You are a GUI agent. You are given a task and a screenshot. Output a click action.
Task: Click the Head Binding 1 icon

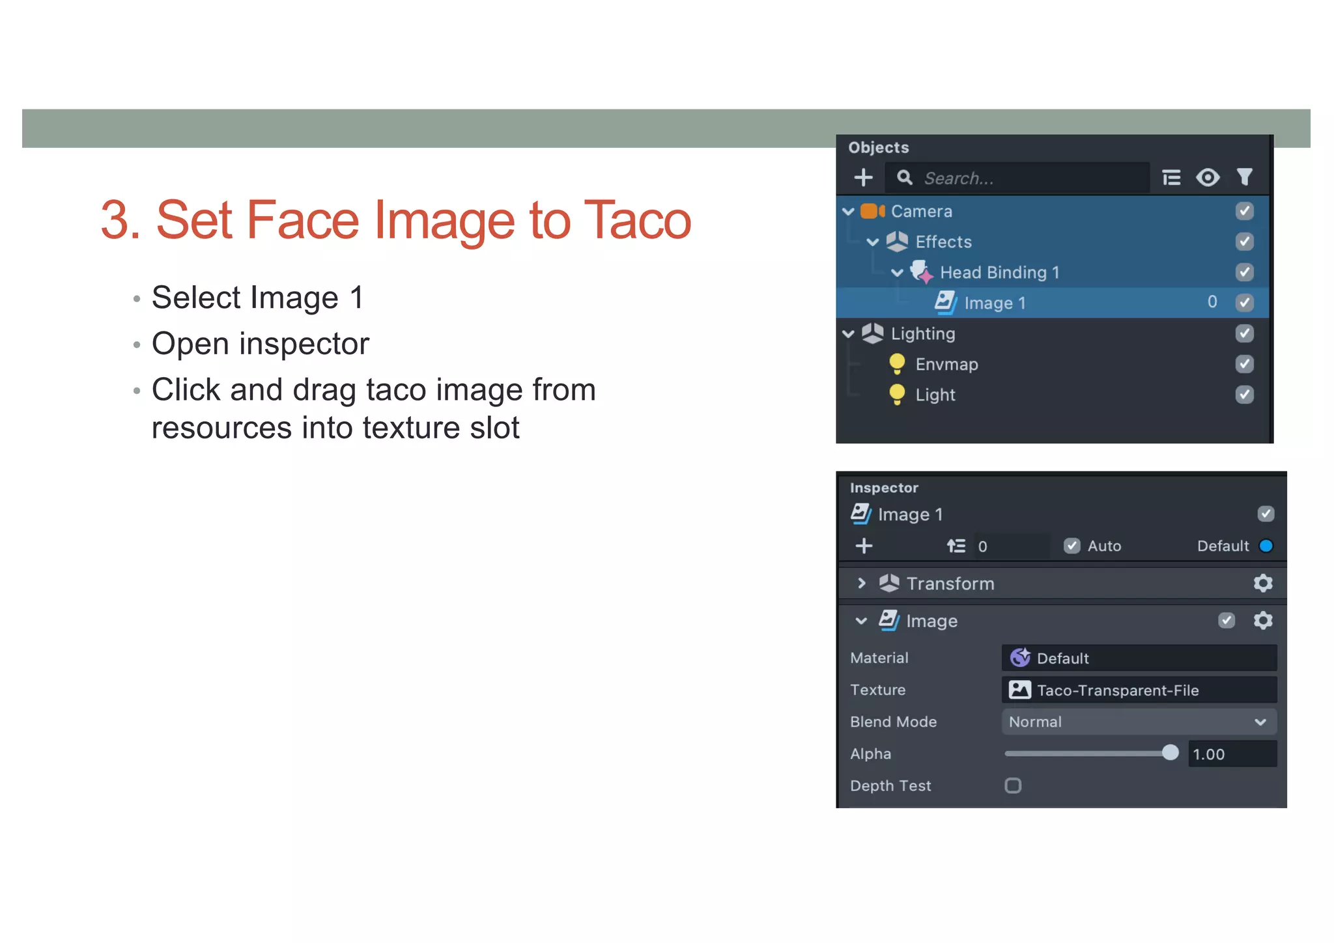click(x=922, y=272)
